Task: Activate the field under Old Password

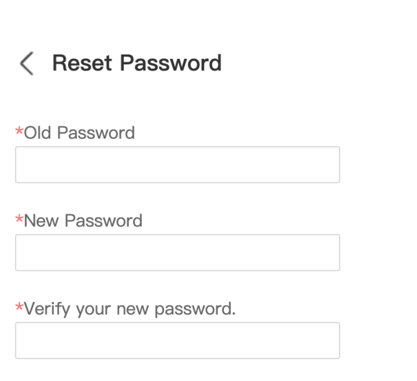Action: tap(177, 165)
